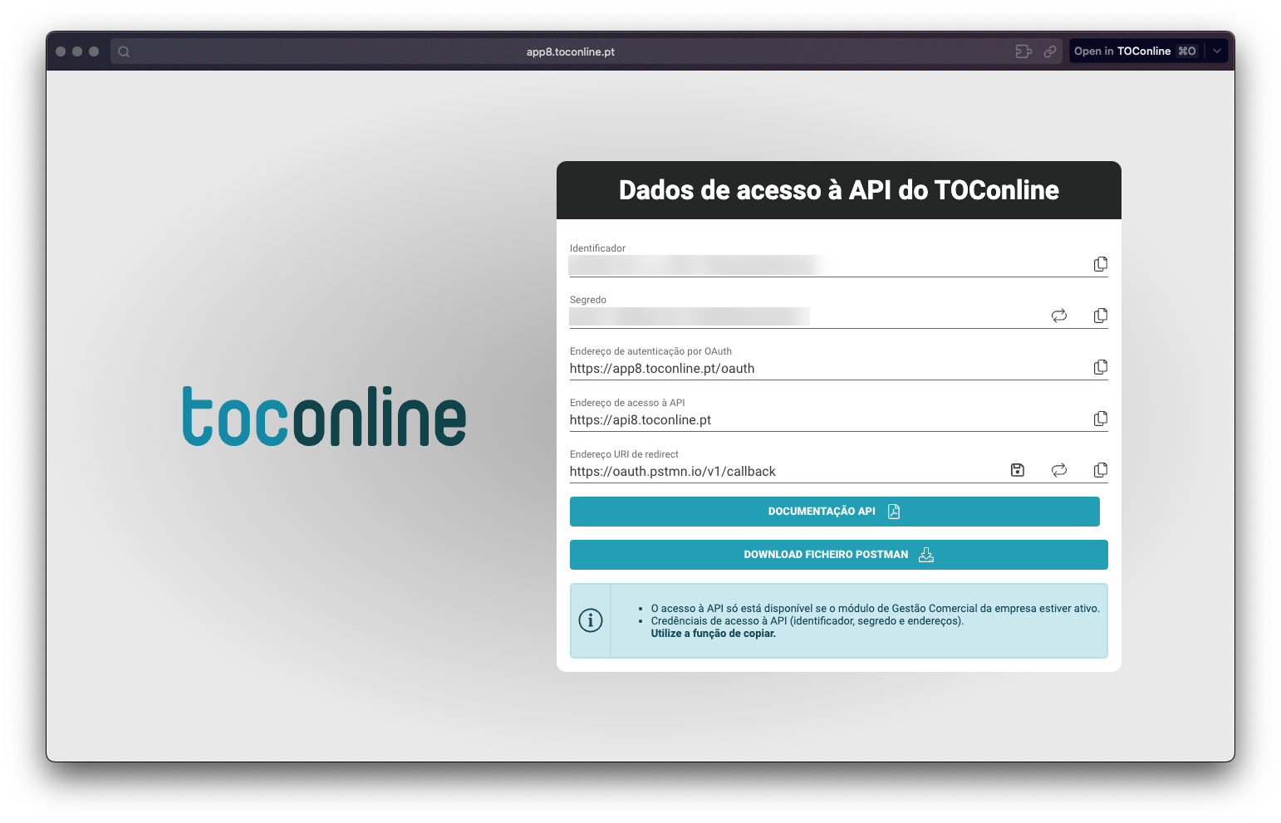
Task: Copy the OAuth authentication address
Action: pyautogui.click(x=1101, y=367)
